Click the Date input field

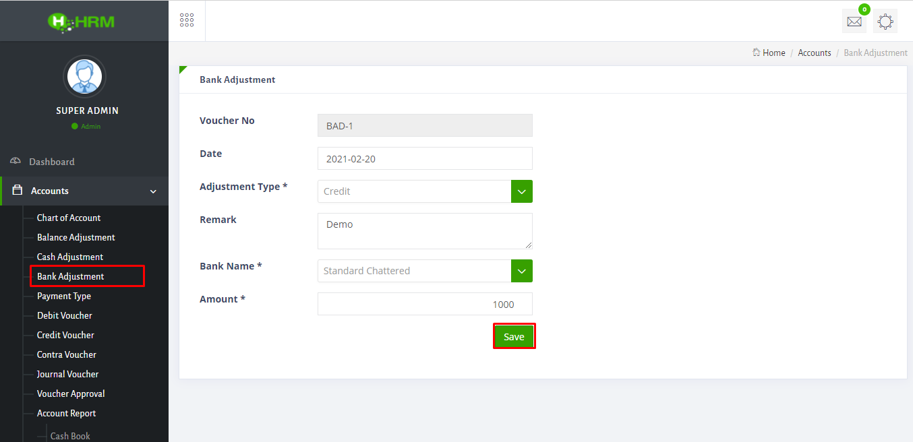point(425,158)
